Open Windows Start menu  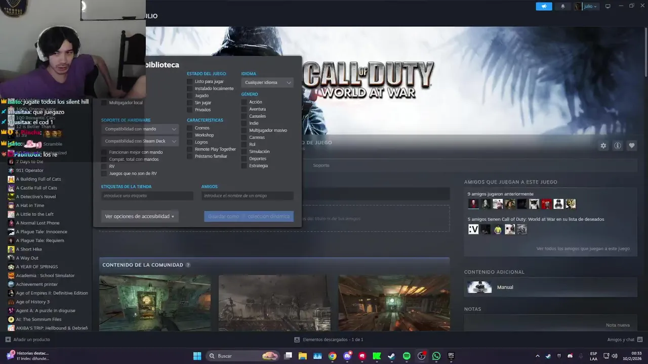pyautogui.click(x=197, y=356)
